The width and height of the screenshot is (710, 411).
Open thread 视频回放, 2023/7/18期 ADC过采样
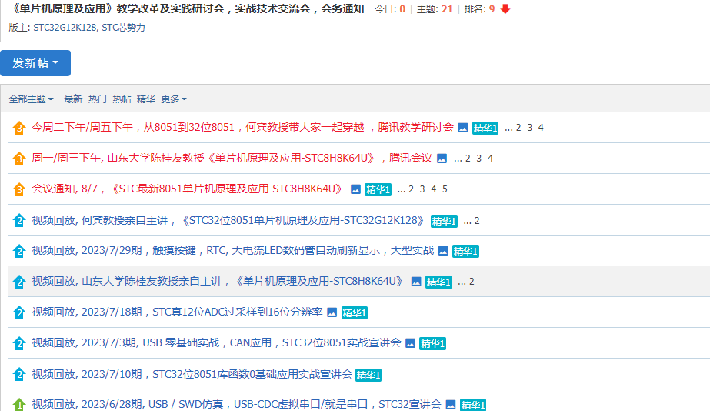coord(177,312)
